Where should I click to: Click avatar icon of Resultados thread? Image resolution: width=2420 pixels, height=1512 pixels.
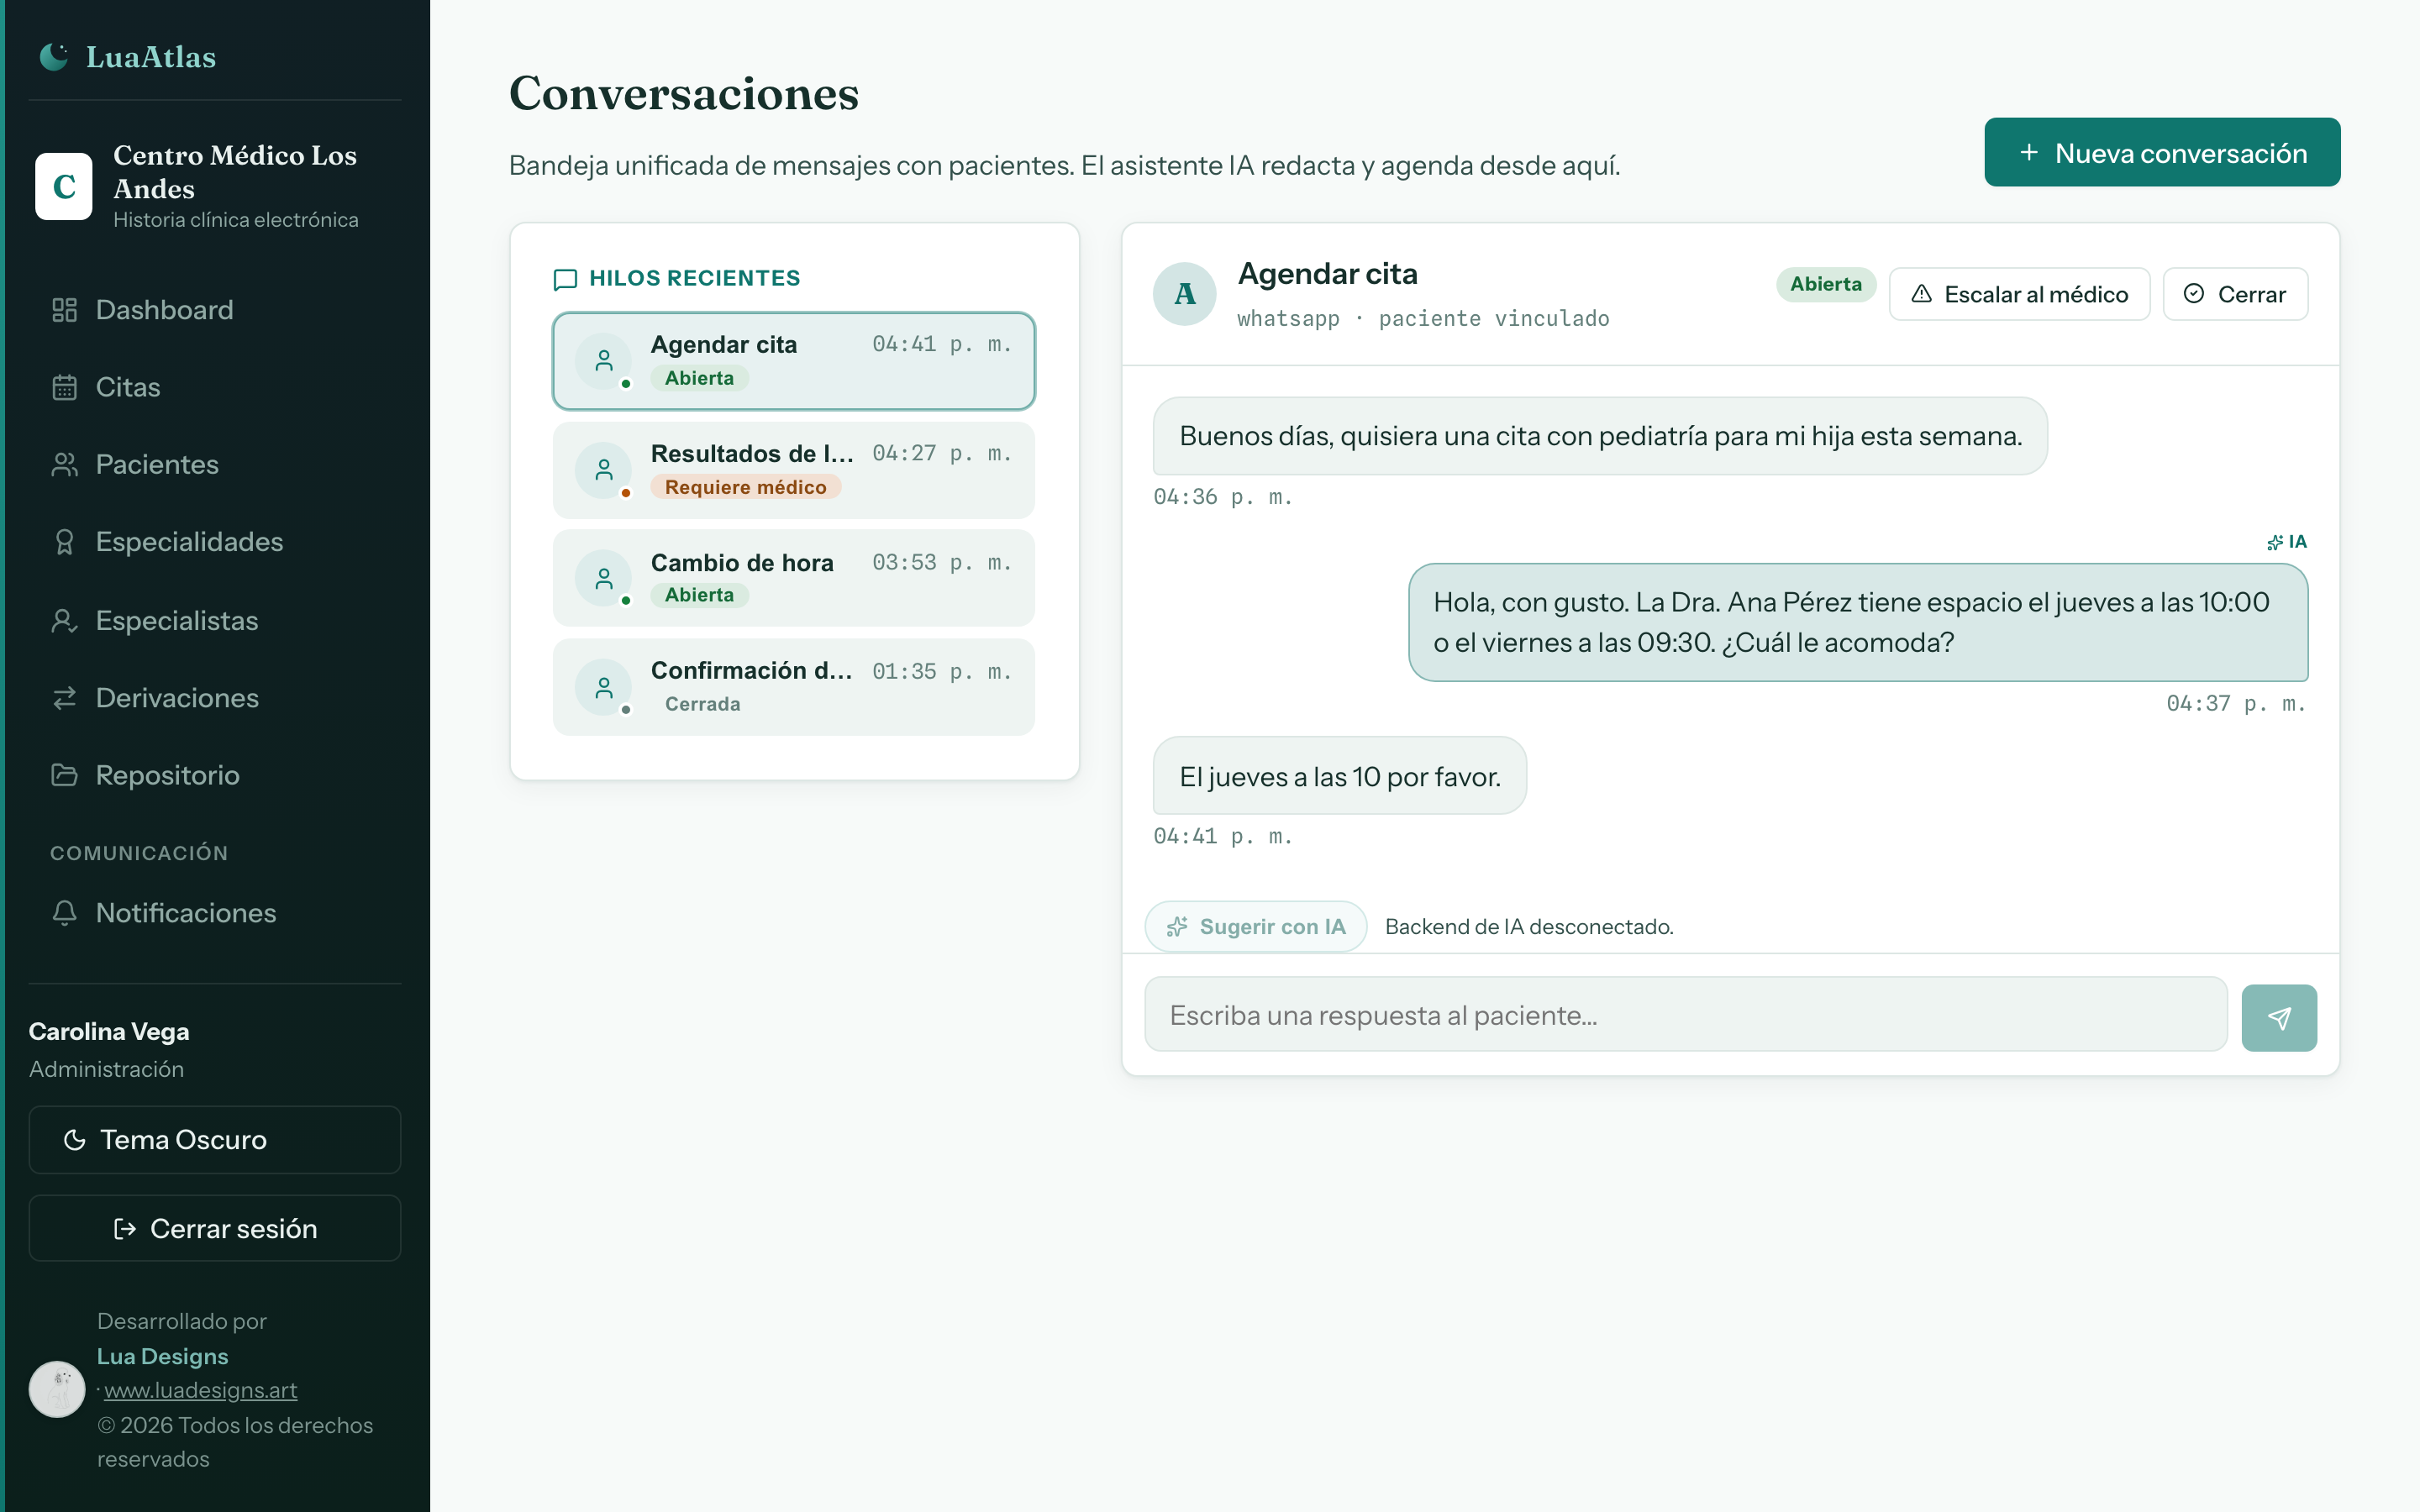click(604, 470)
